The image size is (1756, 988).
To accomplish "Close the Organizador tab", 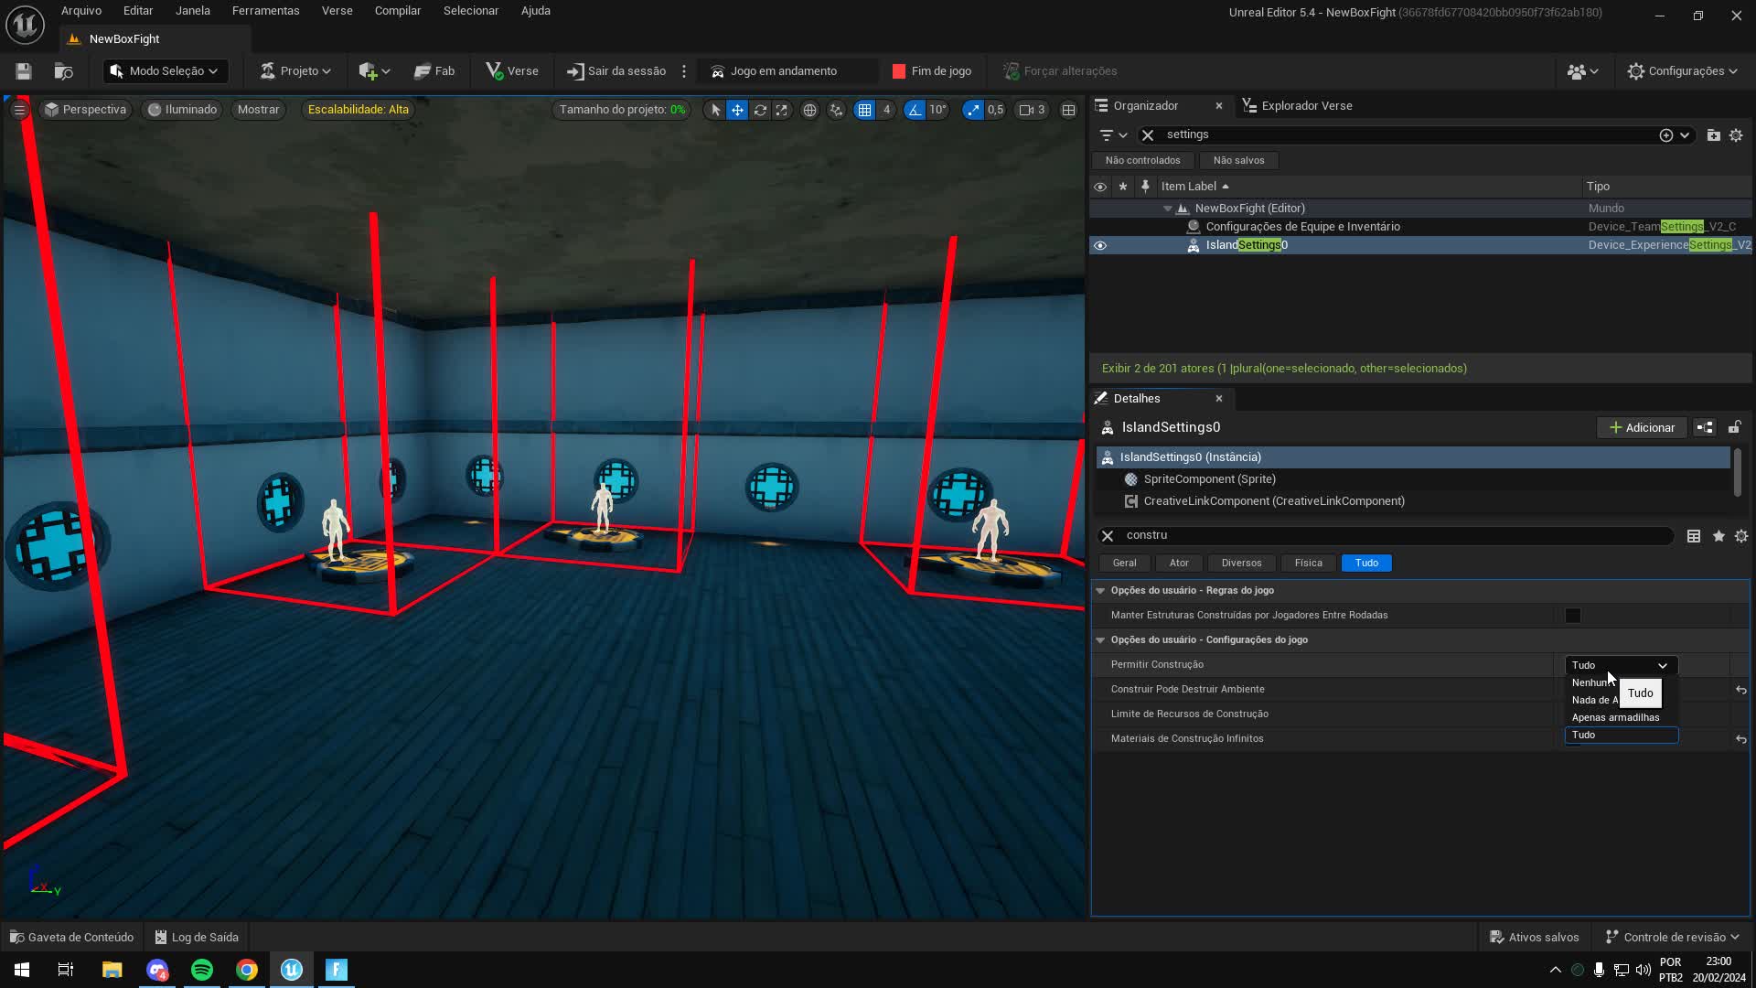I will pos(1219,106).
